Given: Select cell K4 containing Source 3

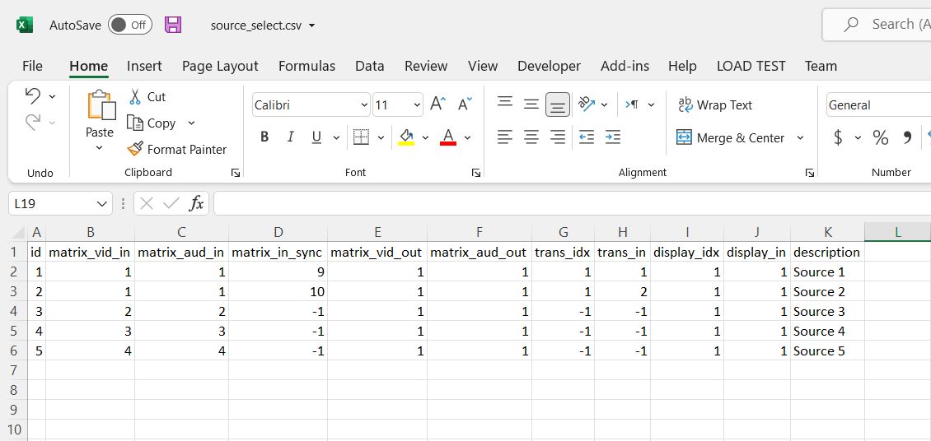Looking at the screenshot, I should pos(826,311).
